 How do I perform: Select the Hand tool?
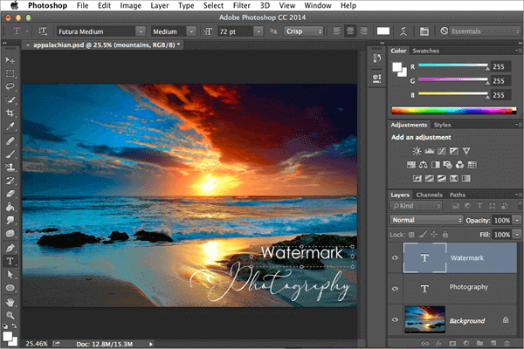coord(10,302)
